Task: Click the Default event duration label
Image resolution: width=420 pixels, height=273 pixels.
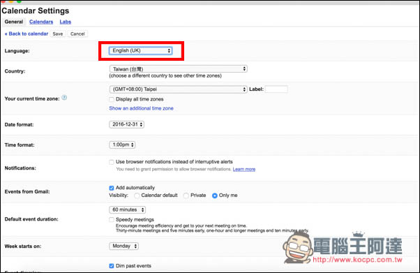Action: pos(31,219)
